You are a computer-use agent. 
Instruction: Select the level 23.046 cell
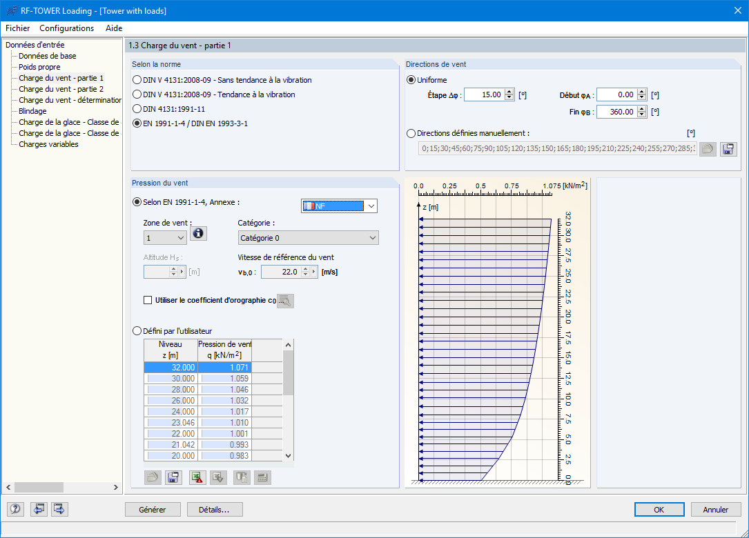tap(171, 423)
